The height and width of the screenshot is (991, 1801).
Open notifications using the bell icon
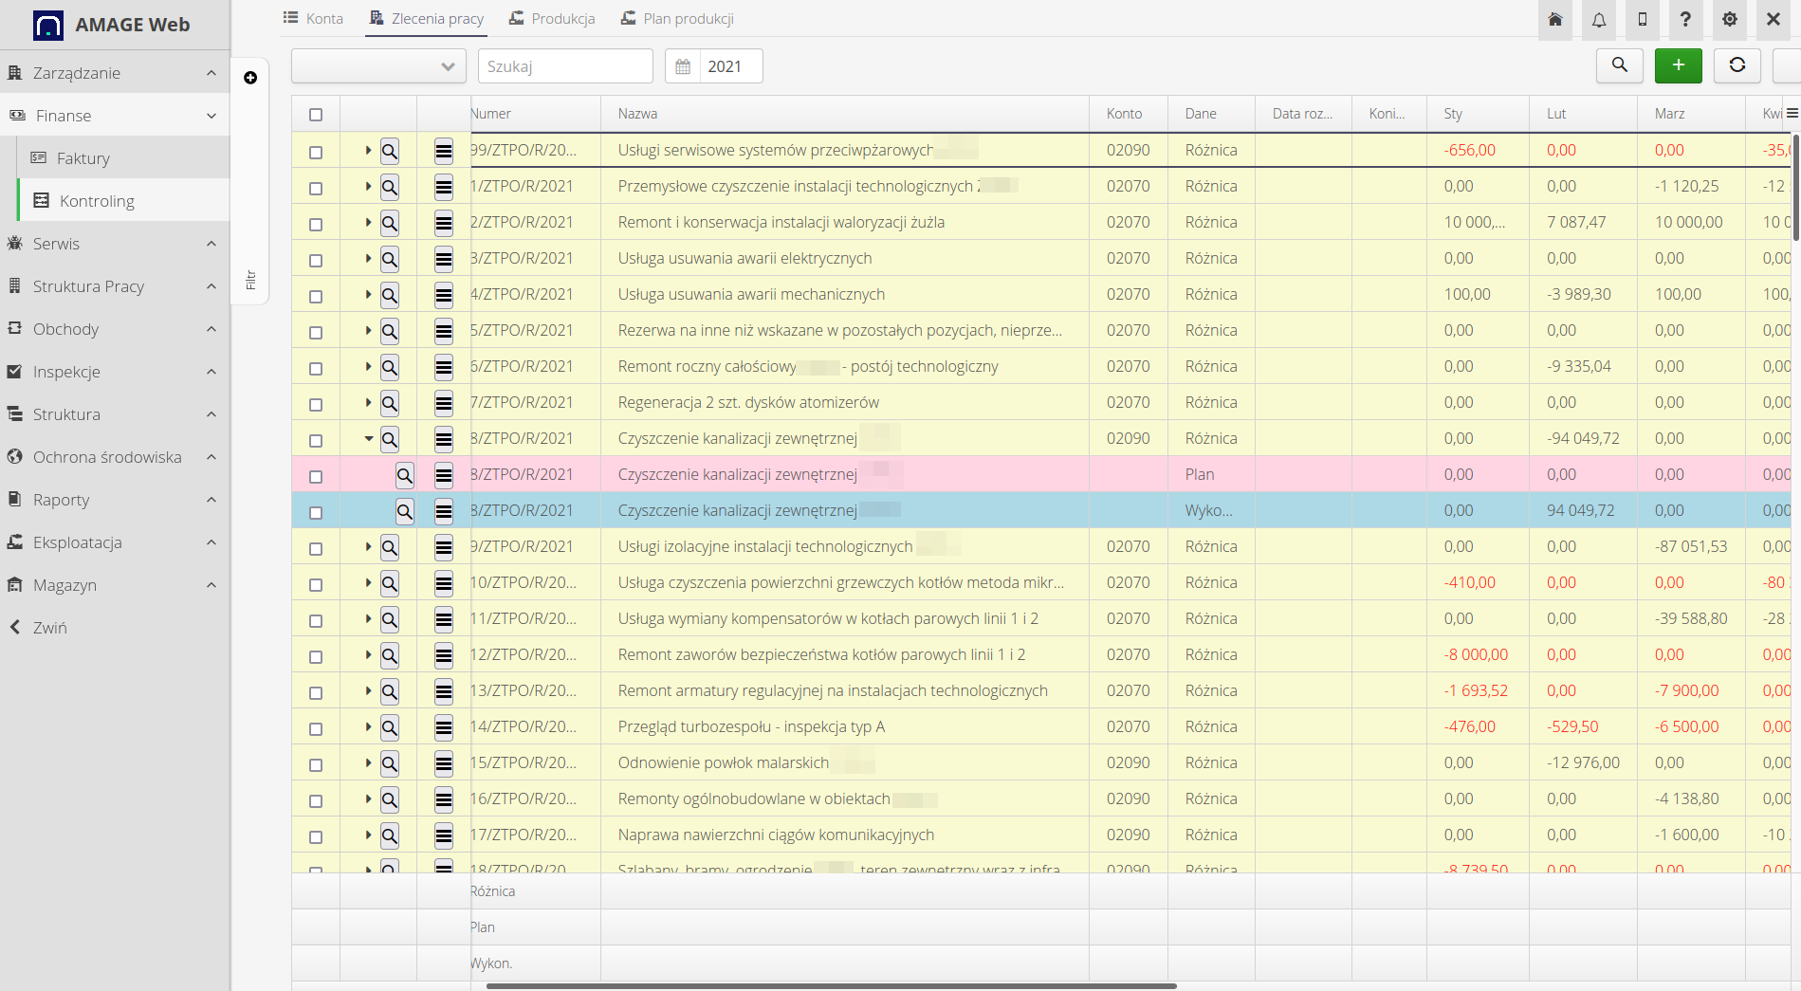pos(1598,19)
